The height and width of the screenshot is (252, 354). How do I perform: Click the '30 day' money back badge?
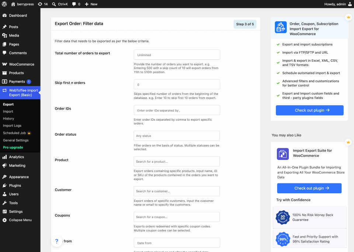coord(283,217)
